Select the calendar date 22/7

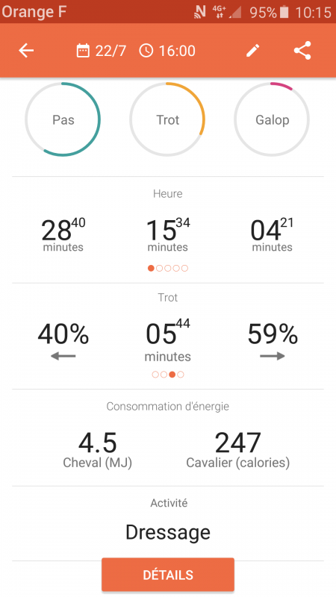101,51
